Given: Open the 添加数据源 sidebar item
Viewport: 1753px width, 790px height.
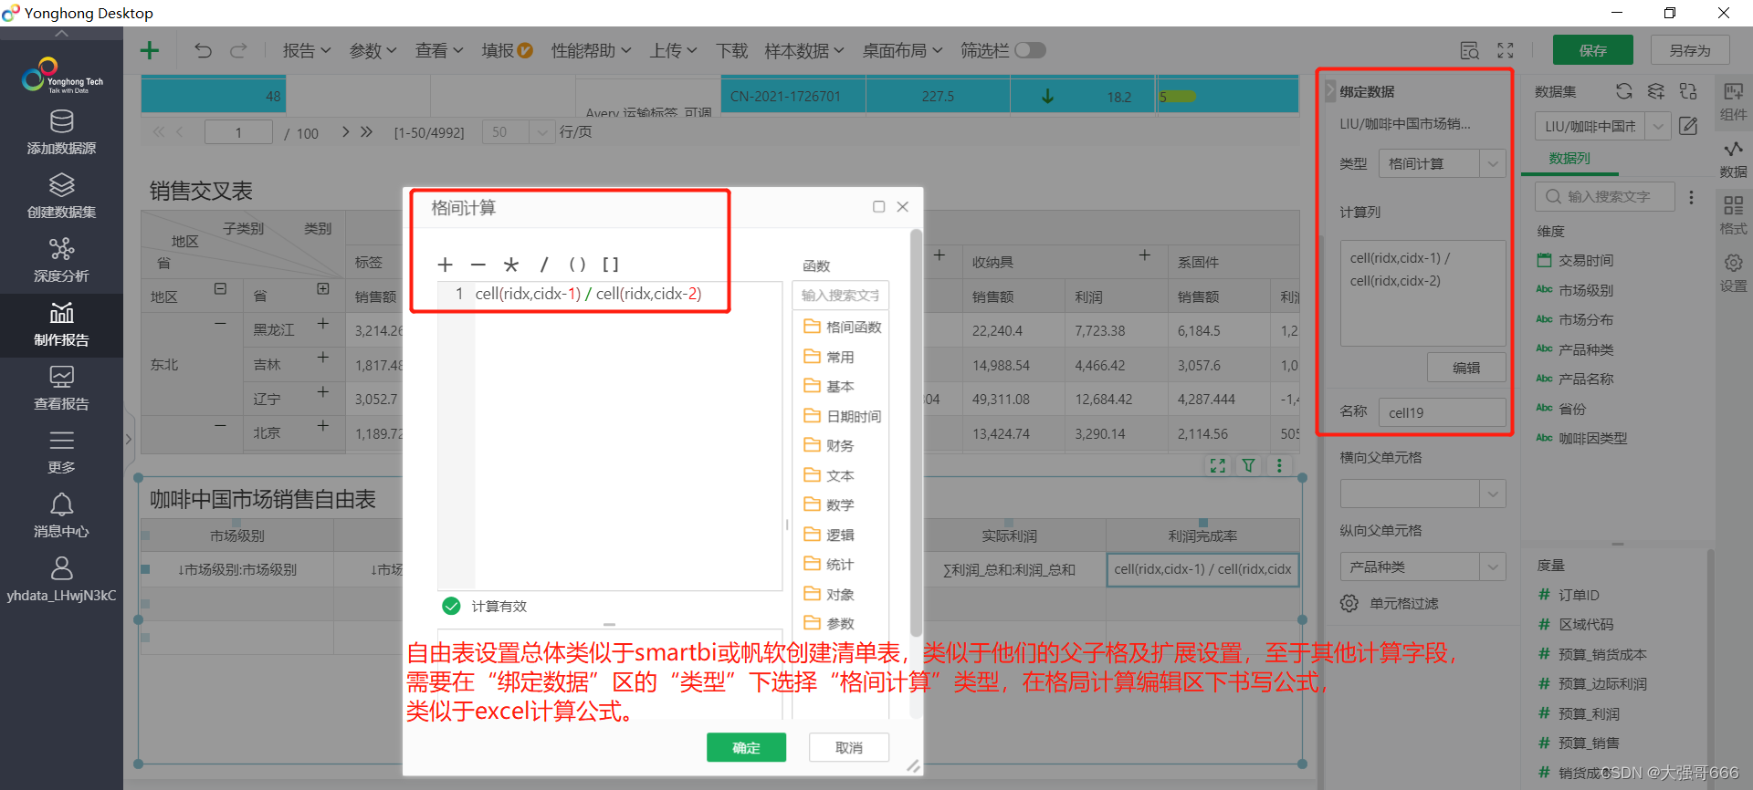Looking at the screenshot, I should [61, 132].
